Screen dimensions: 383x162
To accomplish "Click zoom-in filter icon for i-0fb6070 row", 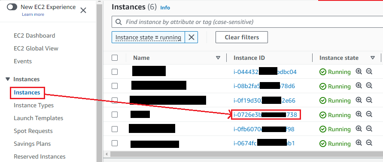I will pos(359,128).
